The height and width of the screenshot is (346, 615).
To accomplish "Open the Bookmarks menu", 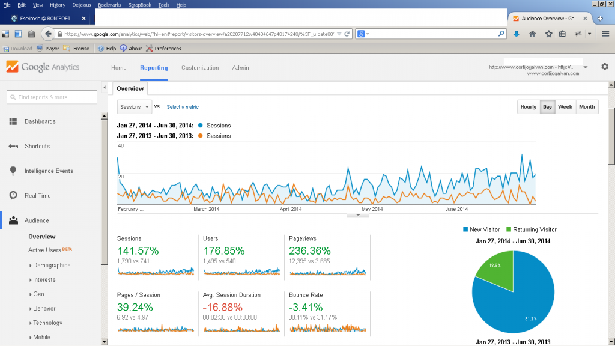I will (109, 5).
